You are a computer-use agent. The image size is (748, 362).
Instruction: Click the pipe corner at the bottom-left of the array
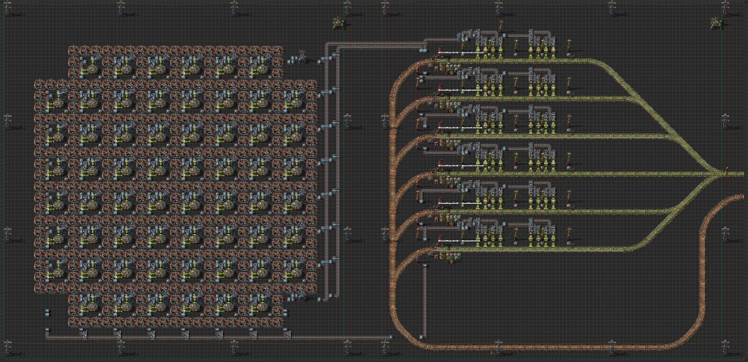point(47,336)
